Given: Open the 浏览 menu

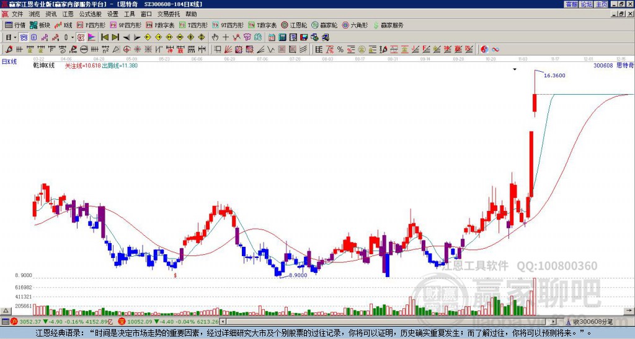Looking at the screenshot, I should pos(34,14).
